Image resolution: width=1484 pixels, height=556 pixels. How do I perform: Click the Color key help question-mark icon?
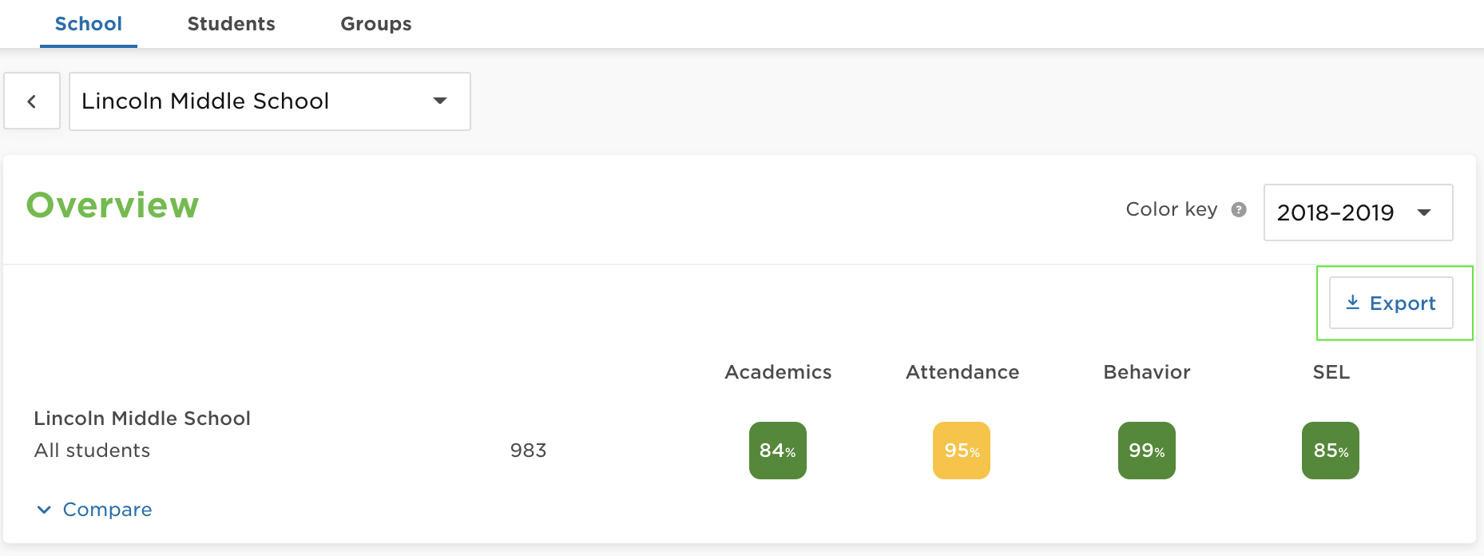pyautogui.click(x=1239, y=209)
